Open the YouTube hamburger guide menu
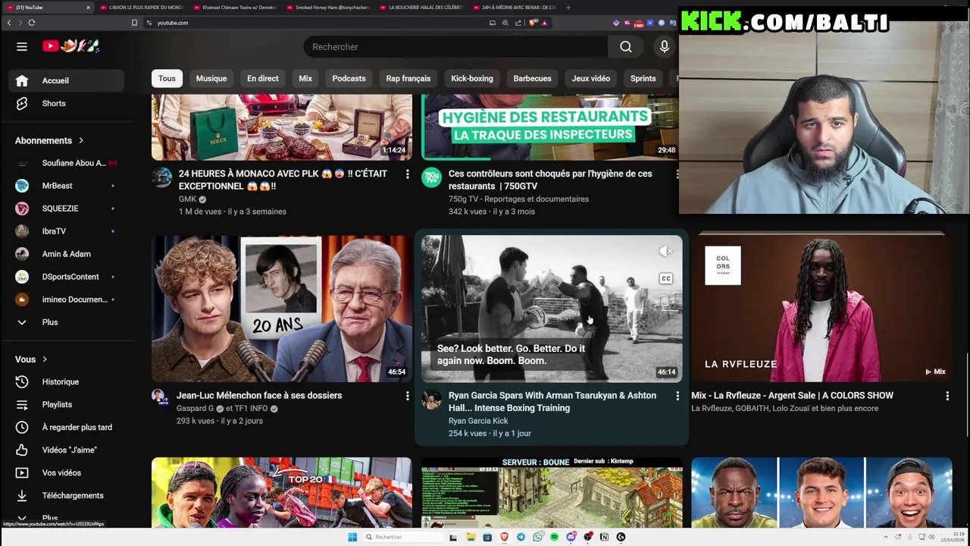 tap(22, 46)
